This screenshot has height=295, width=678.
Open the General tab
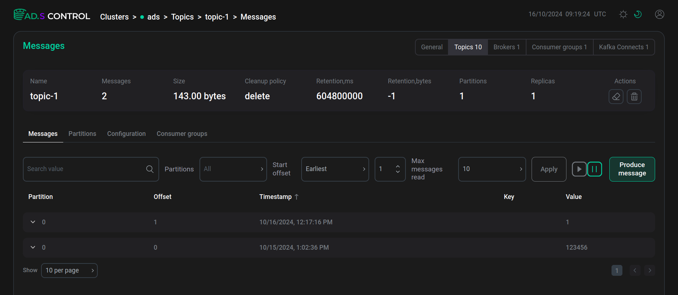(x=432, y=47)
